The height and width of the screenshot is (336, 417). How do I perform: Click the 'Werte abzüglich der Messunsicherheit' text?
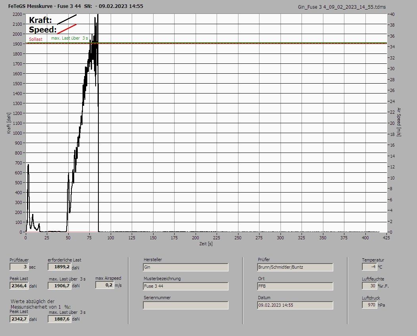coord(40,304)
